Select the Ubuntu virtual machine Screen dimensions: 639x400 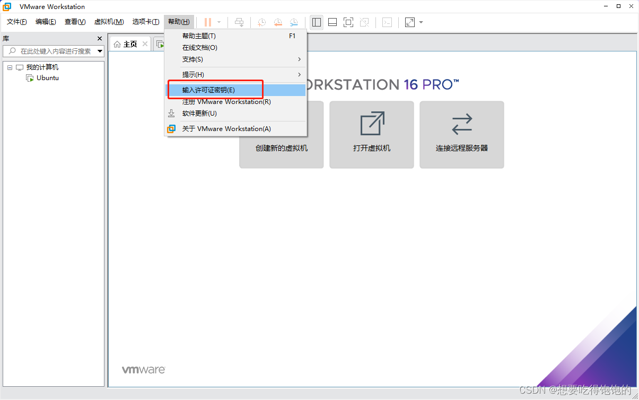47,77
